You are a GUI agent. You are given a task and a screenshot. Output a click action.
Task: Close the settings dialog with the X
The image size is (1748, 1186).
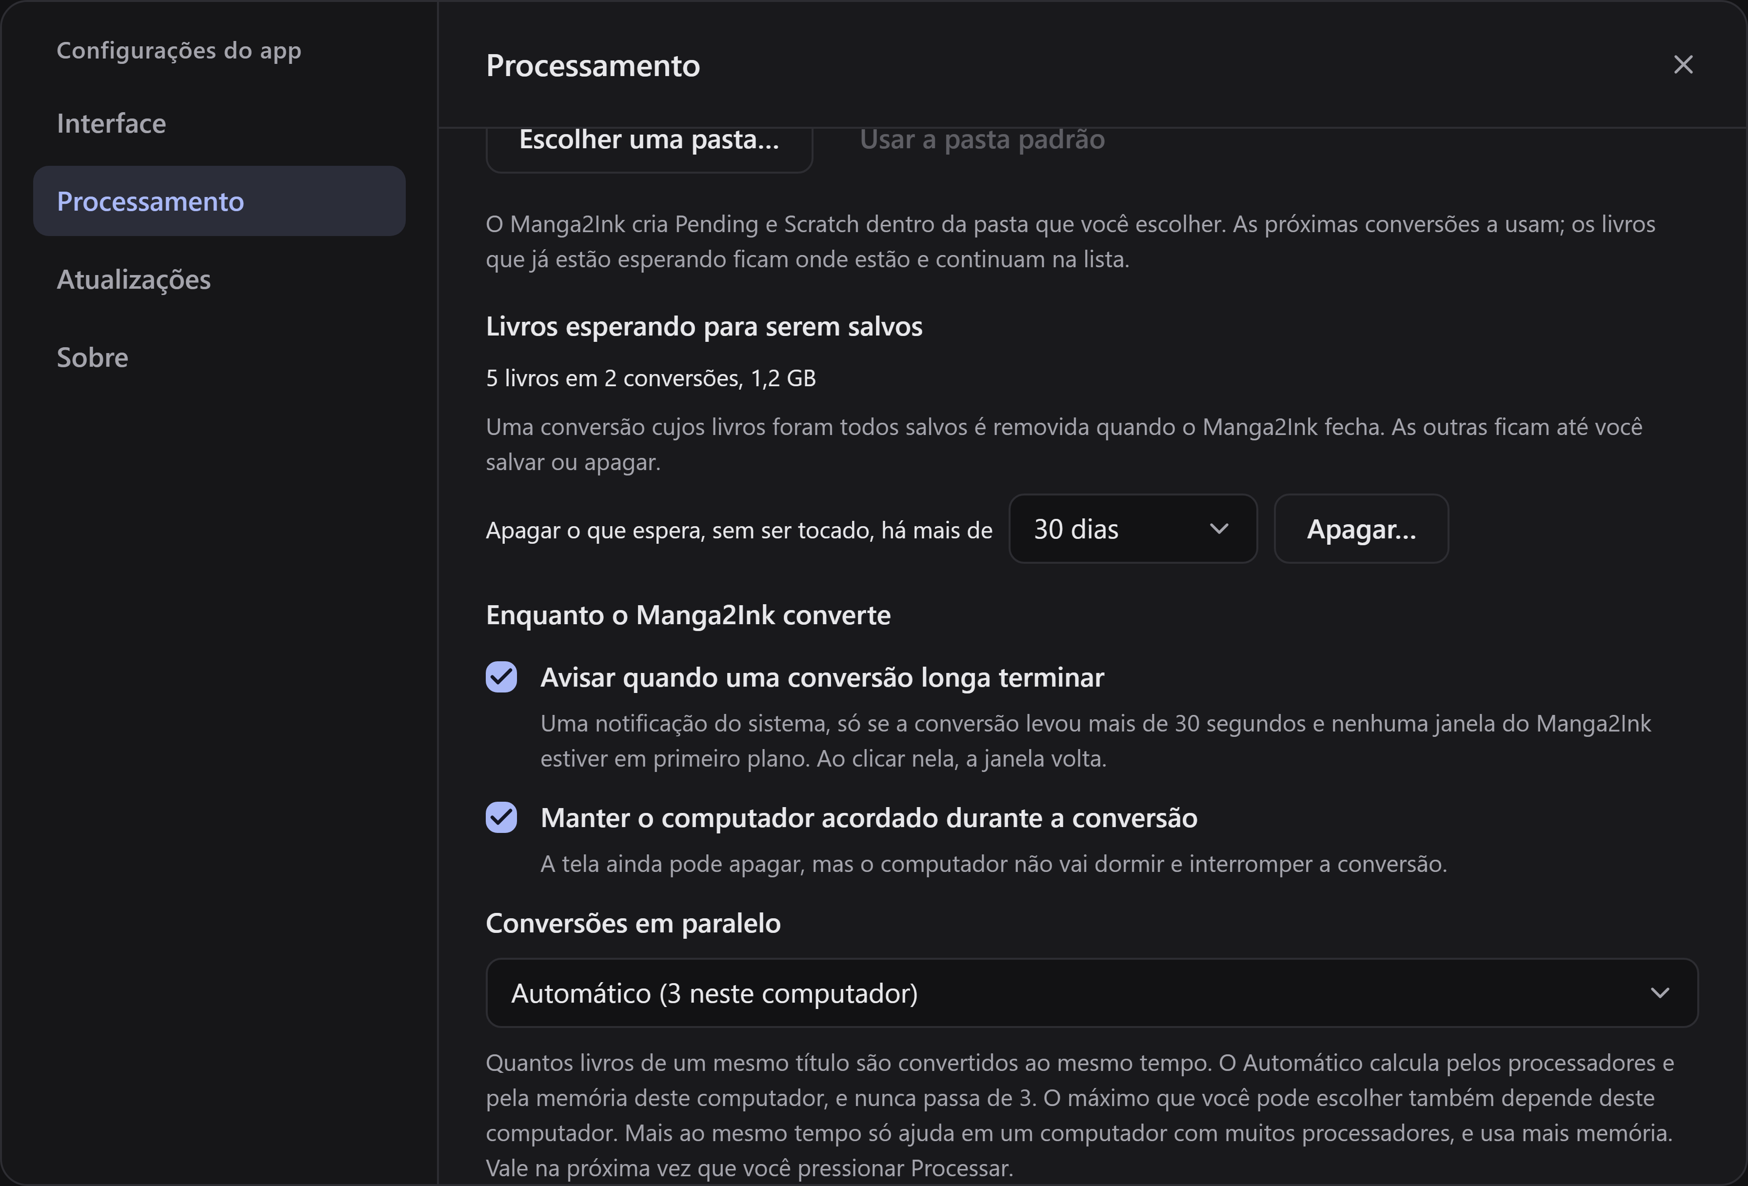pos(1683,65)
